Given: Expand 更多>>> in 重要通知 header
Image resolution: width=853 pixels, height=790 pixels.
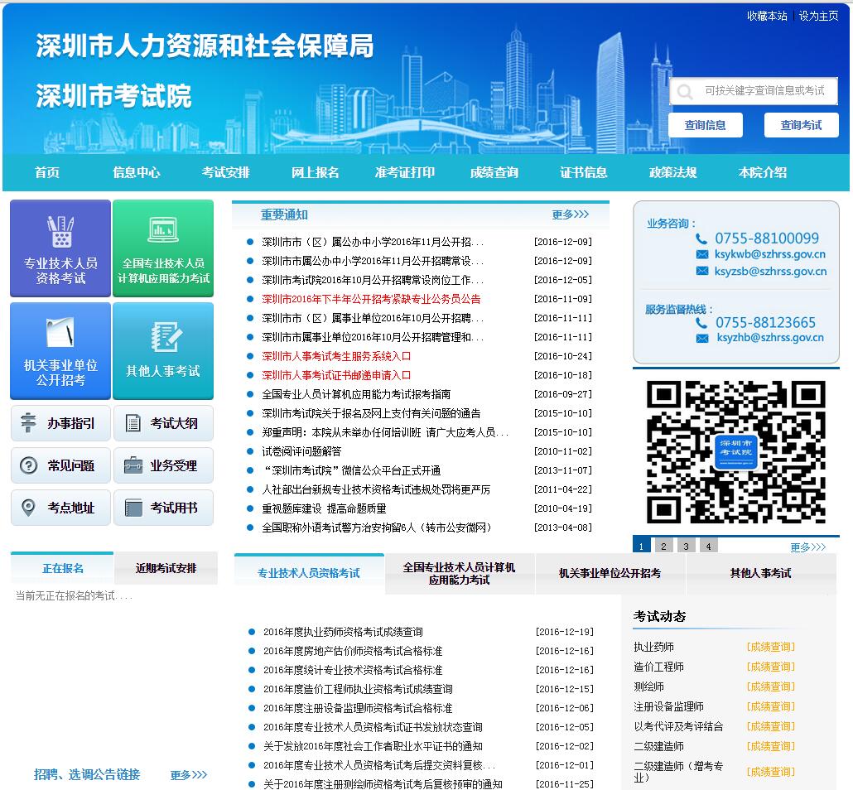Looking at the screenshot, I should point(570,214).
